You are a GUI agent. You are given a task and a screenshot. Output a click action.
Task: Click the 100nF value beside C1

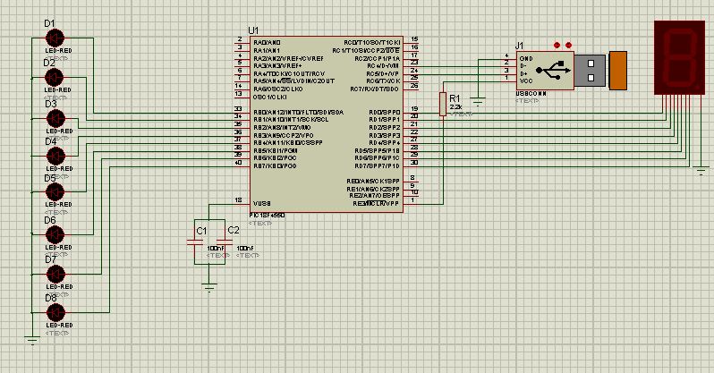(216, 248)
